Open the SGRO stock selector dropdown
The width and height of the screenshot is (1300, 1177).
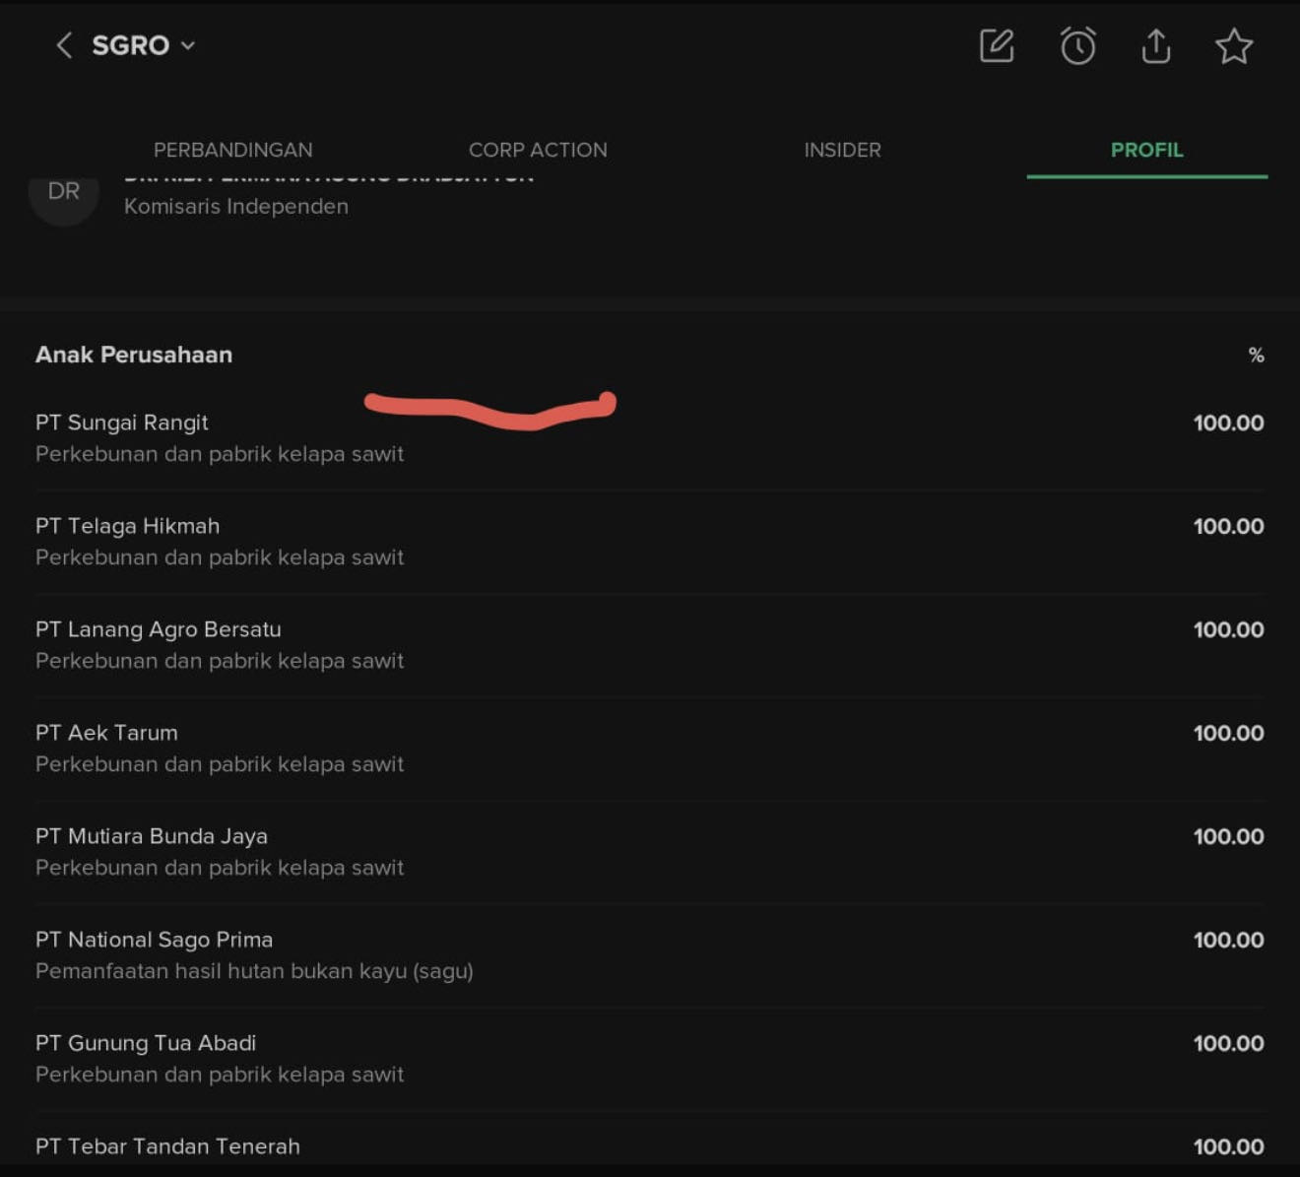(x=144, y=45)
